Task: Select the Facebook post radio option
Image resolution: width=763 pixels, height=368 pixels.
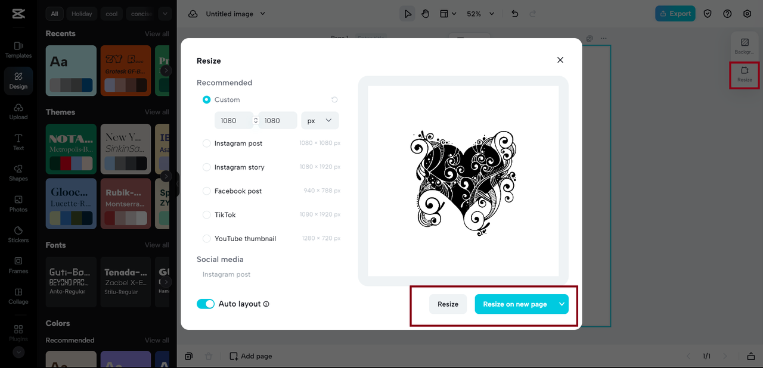Action: [207, 191]
